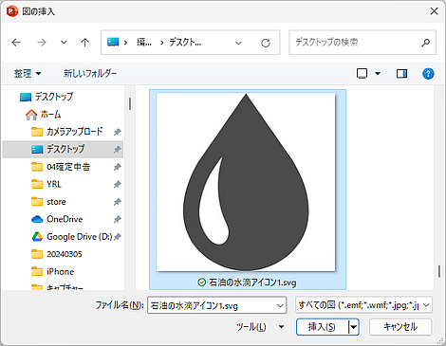Select the oil droplet SVG thumbnail
Viewport: 446px width, 346px height.
point(246,182)
